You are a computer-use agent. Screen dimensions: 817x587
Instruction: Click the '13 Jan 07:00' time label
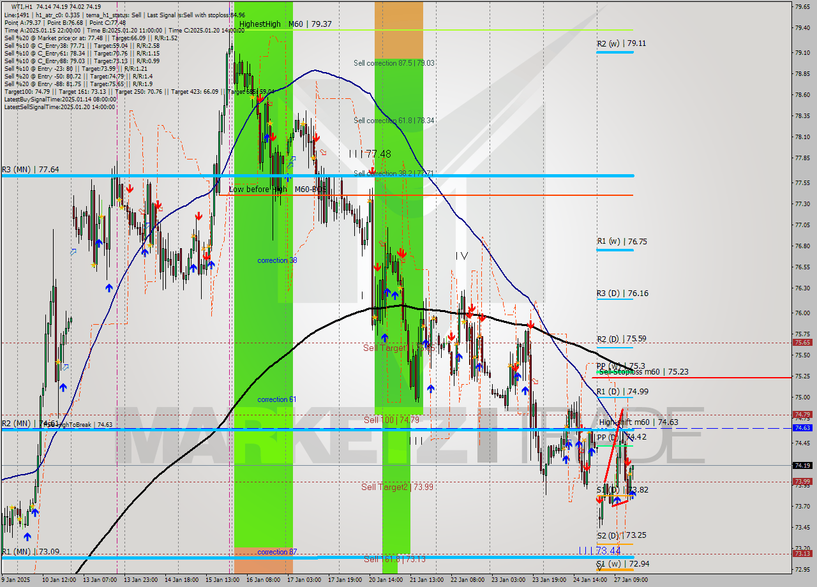point(101,580)
